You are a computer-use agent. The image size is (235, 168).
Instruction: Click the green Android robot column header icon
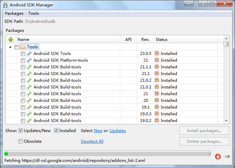[x=11, y=39]
